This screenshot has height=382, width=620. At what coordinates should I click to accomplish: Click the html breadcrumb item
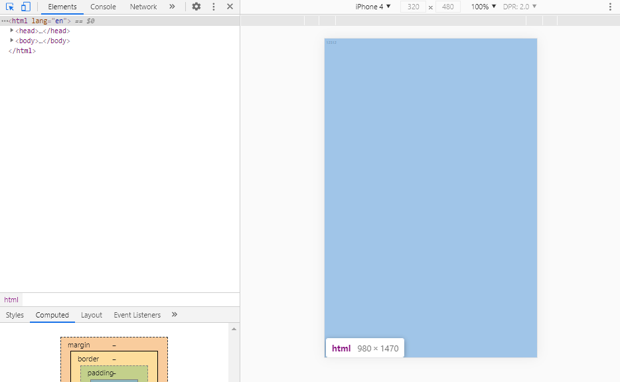pyautogui.click(x=11, y=300)
